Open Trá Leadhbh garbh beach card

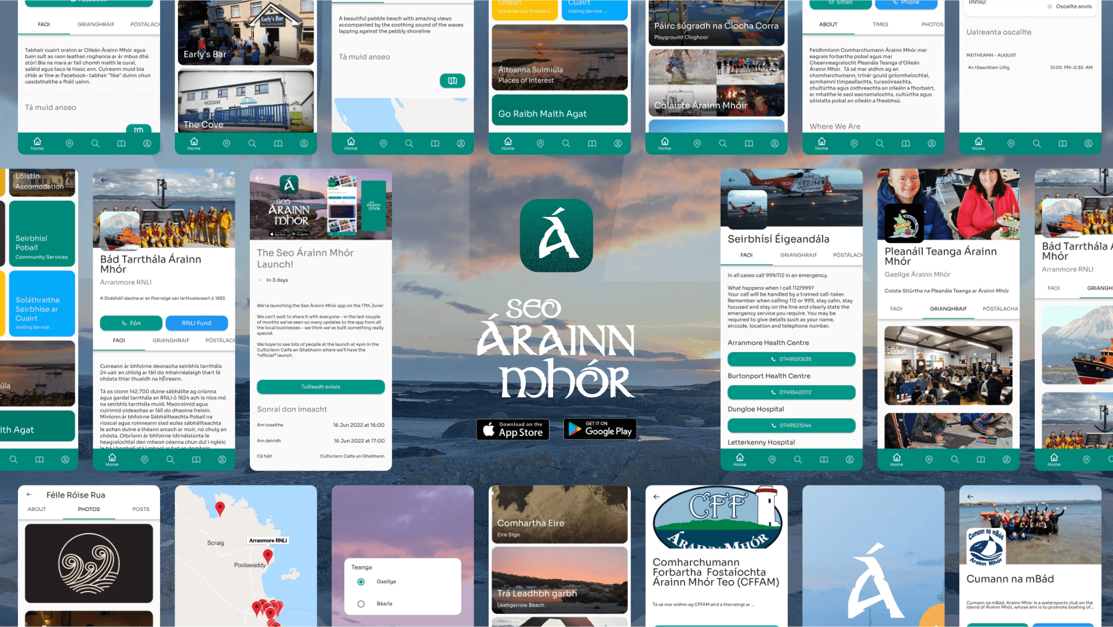559,580
